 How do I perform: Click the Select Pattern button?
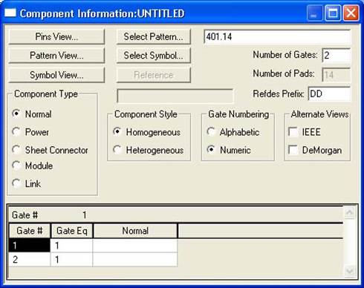[x=154, y=36]
